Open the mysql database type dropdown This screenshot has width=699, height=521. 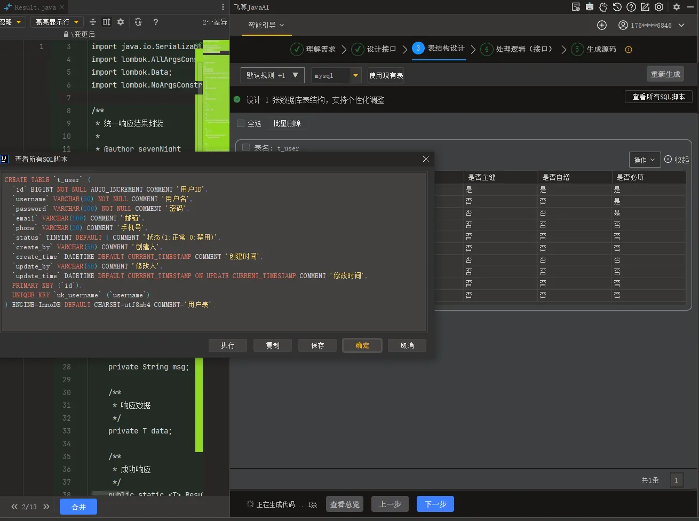[x=337, y=75]
